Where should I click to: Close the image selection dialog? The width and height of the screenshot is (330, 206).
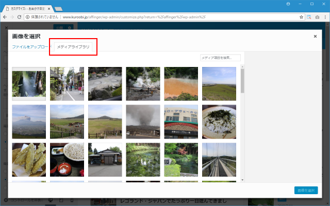[315, 37]
